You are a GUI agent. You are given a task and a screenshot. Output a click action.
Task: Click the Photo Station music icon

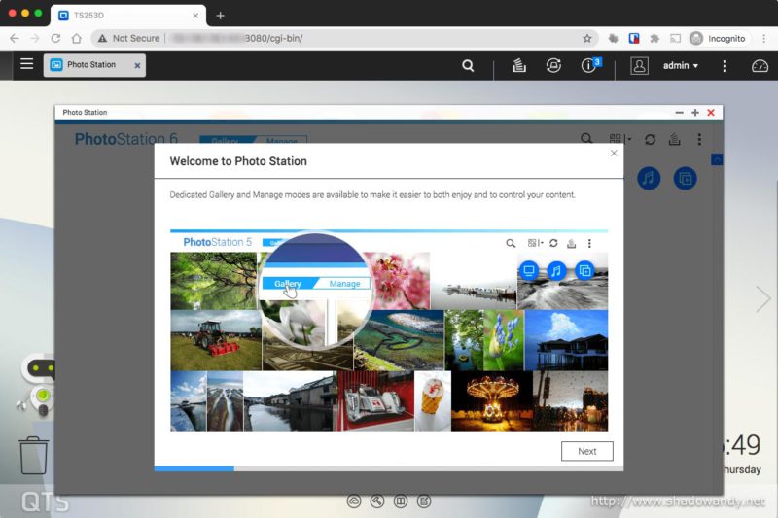(x=650, y=178)
